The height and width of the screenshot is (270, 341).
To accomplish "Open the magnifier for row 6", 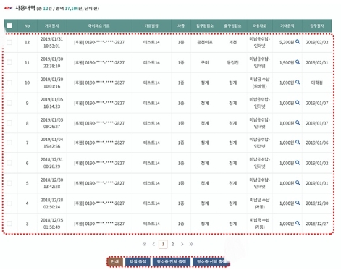I will point(298,163).
